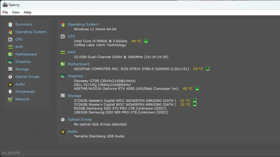Open the Audio speaker icon in the sidebar
The height and width of the screenshot is (157, 280).
click(10, 84)
